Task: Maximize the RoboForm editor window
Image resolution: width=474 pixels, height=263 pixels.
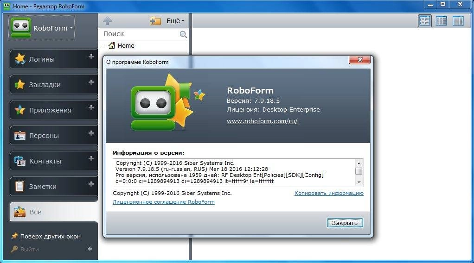Action: tap(443, 4)
